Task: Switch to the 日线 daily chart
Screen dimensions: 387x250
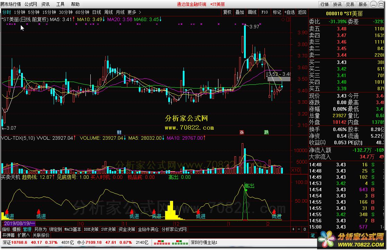Action: (x=97, y=12)
